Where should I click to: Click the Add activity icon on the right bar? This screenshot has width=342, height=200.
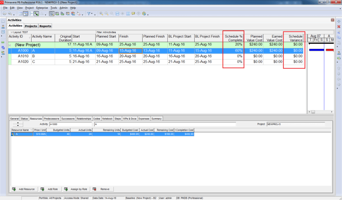click(x=339, y=21)
